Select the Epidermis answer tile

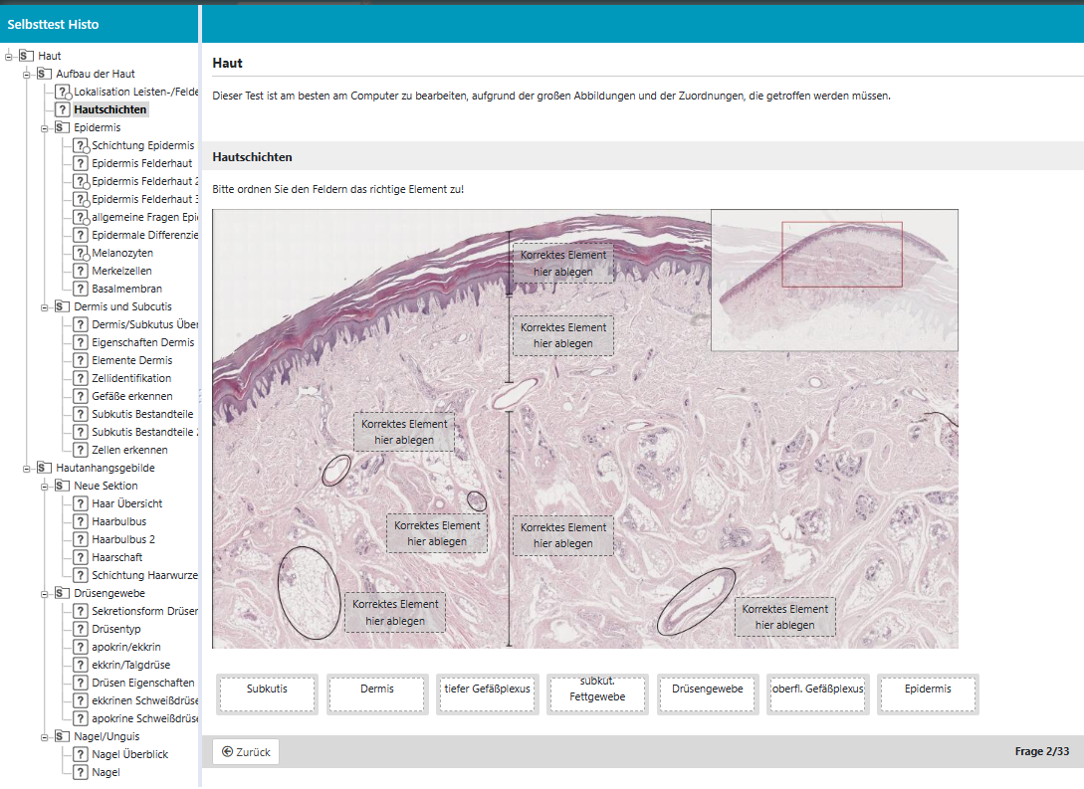(927, 693)
